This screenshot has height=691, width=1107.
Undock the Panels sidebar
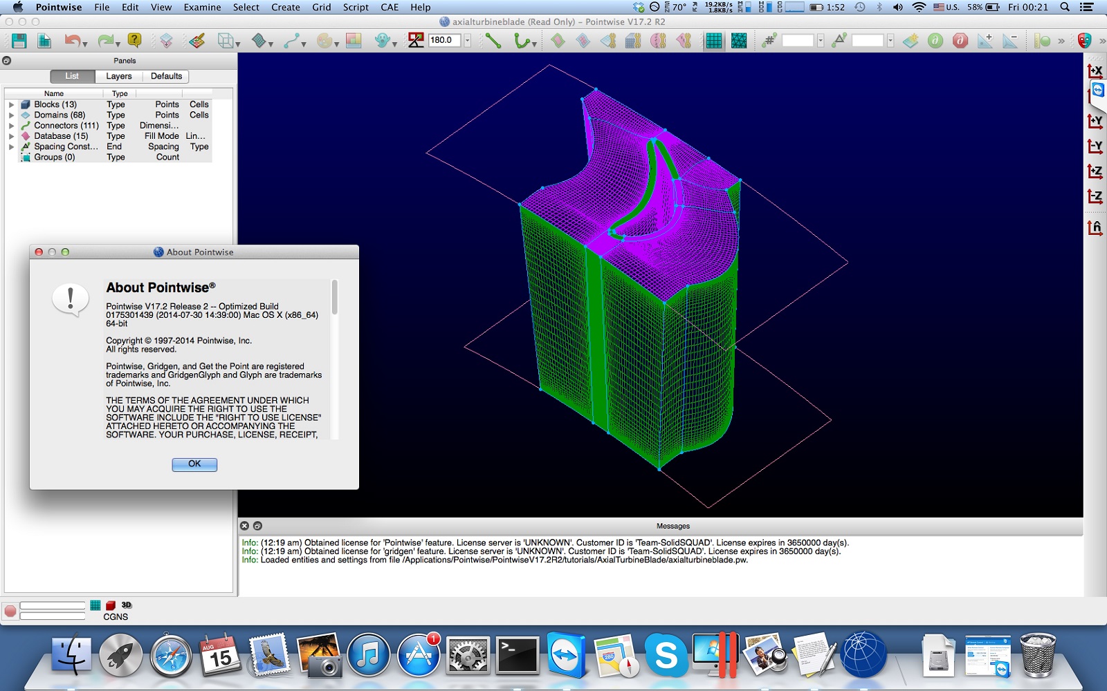(6, 61)
